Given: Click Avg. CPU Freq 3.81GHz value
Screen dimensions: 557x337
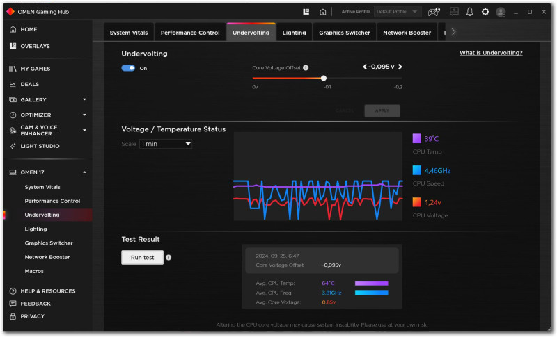Looking at the screenshot, I should click(331, 293).
